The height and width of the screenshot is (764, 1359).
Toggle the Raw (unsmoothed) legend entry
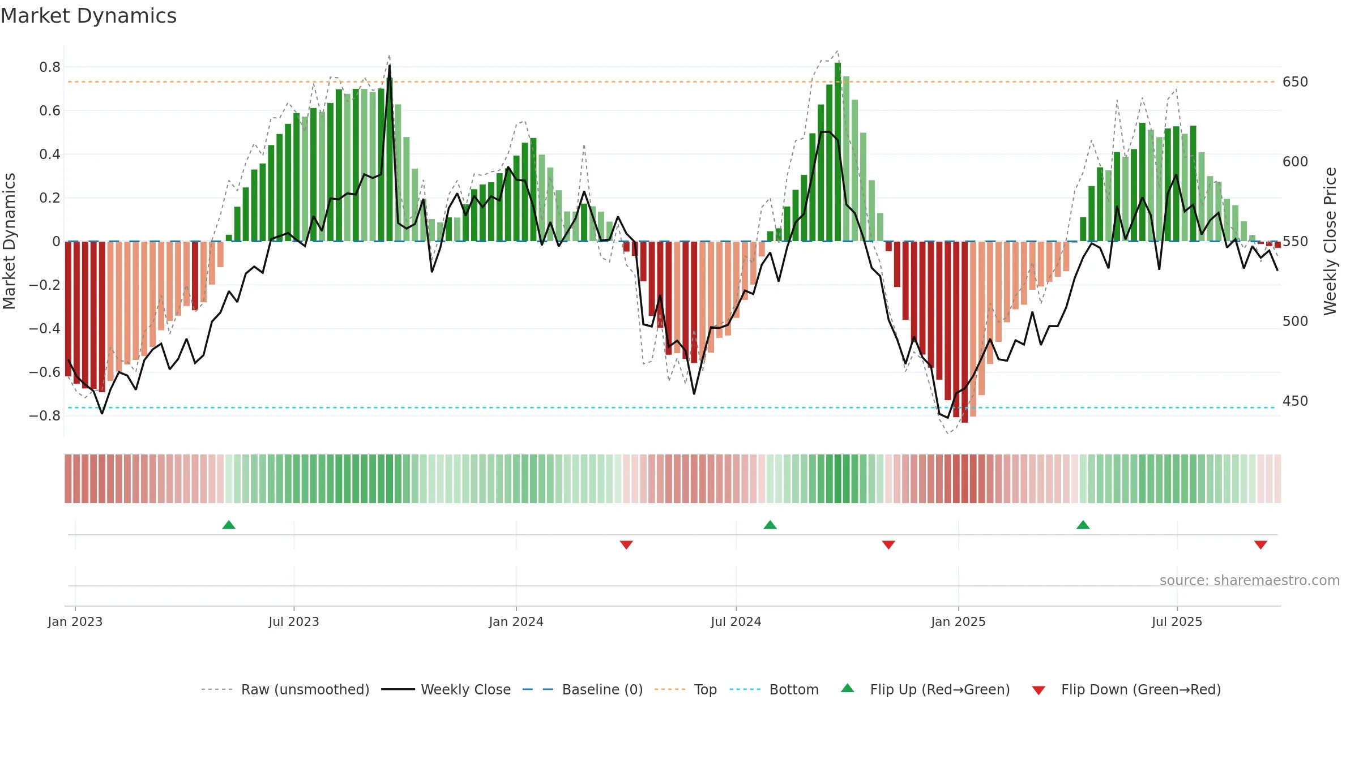(285, 689)
